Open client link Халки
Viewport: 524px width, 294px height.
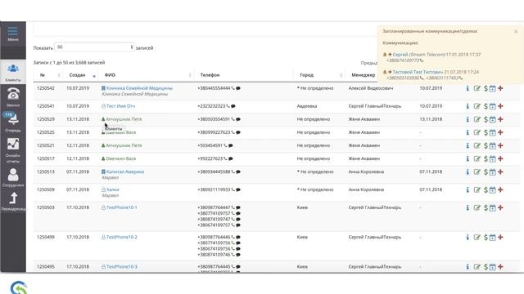[x=113, y=189]
